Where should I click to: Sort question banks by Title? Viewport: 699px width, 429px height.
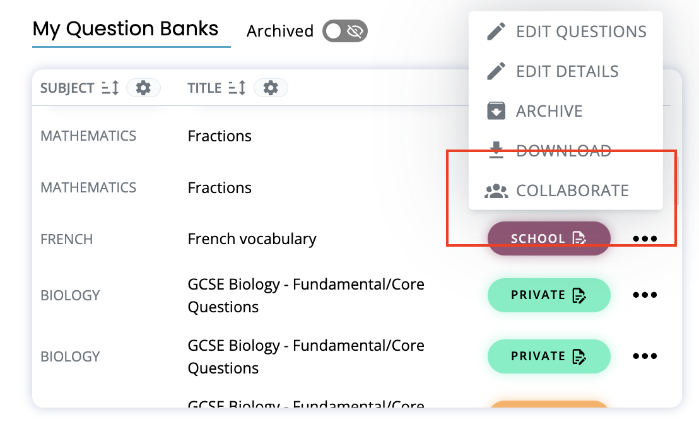237,88
